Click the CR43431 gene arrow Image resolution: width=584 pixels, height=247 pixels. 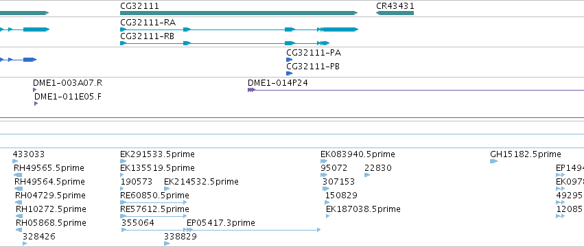click(395, 13)
